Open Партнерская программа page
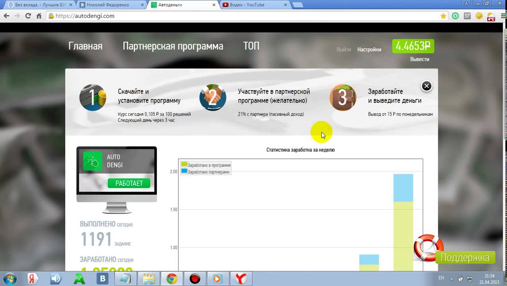 [x=173, y=46]
